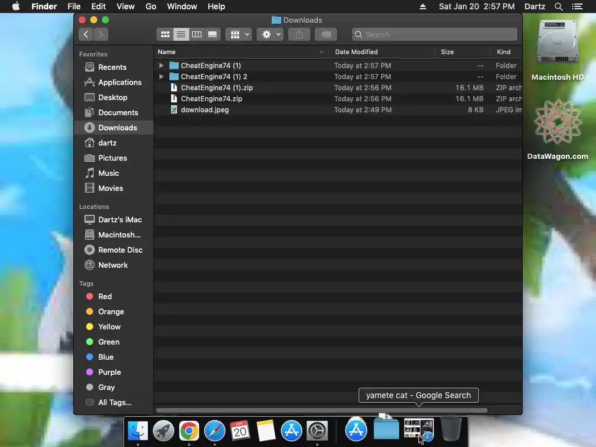Open the DataWagon.com desktop icon
596x447 pixels.
tap(558, 130)
